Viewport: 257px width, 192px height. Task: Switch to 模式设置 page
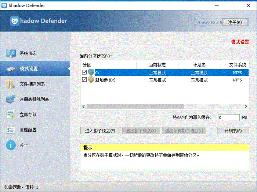click(35, 69)
